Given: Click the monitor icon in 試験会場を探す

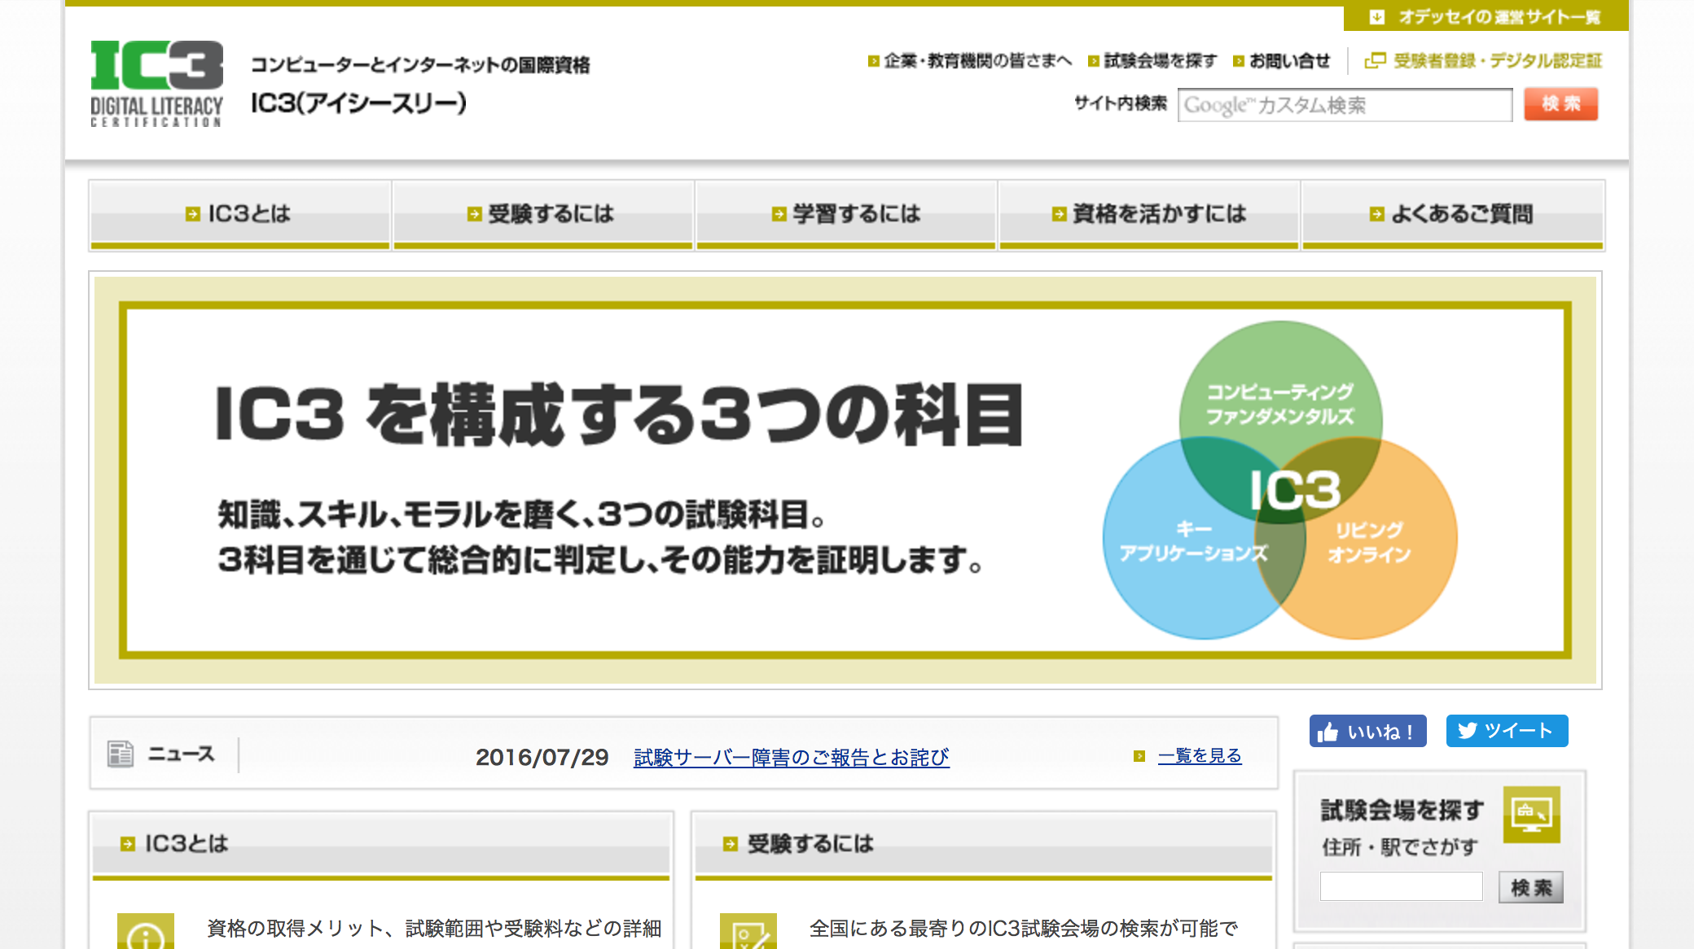Looking at the screenshot, I should pyautogui.click(x=1531, y=814).
